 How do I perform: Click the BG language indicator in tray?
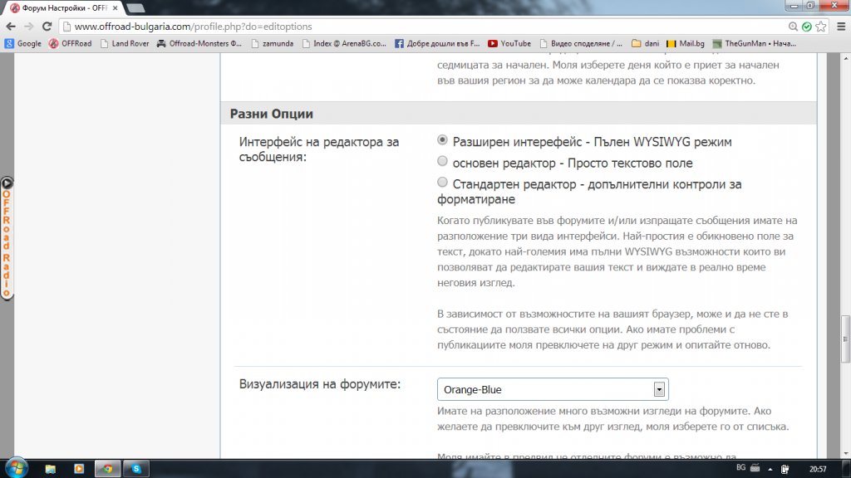pos(740,468)
